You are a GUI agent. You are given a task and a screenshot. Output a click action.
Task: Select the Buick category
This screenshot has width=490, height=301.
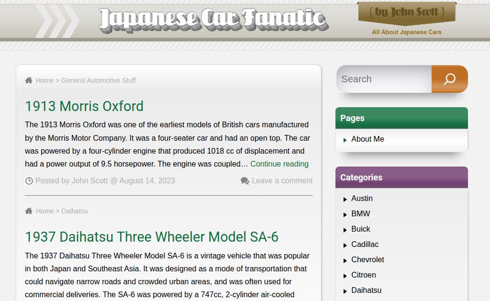[361, 229]
